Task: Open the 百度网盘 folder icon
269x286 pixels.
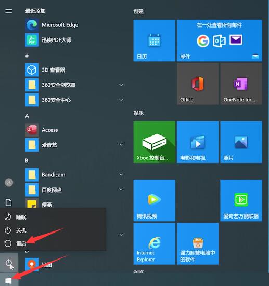Action: [32, 189]
